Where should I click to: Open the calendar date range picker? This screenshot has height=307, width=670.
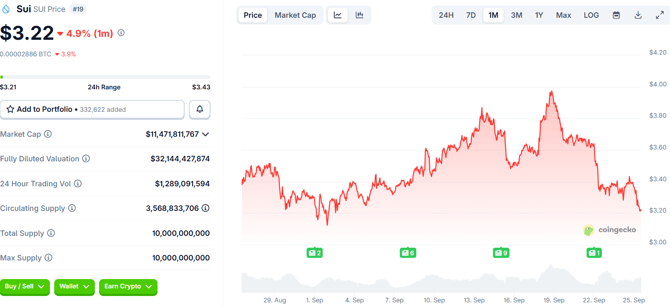[x=616, y=15]
